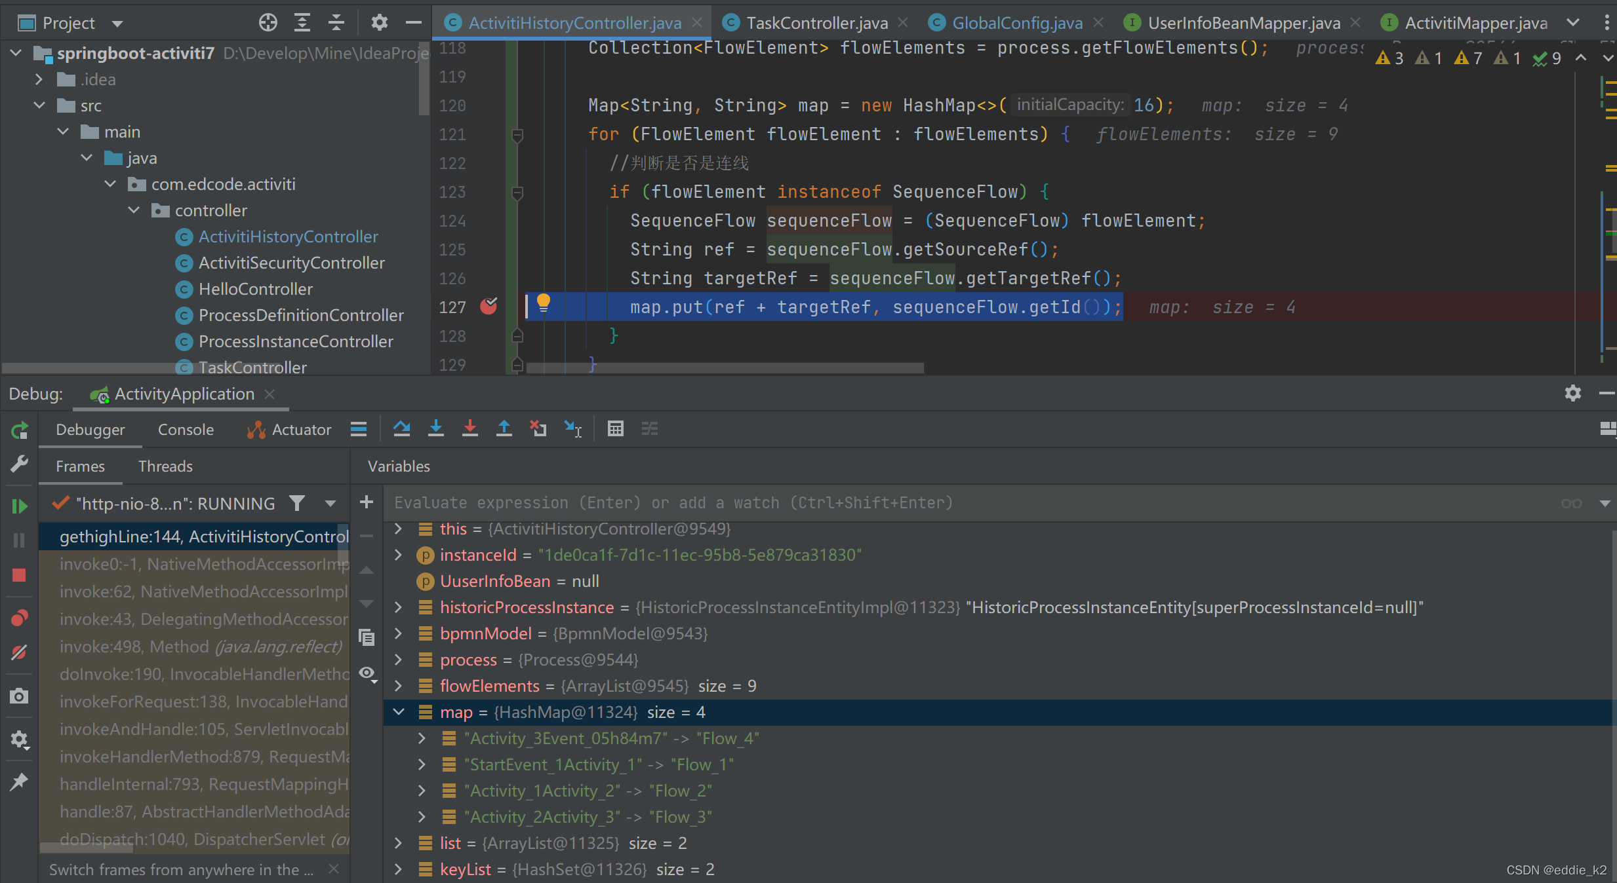Go to previous highlighted error arrow
1617x883 pixels.
click(1580, 58)
